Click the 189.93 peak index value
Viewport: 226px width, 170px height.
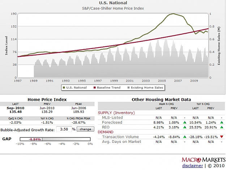78,112
